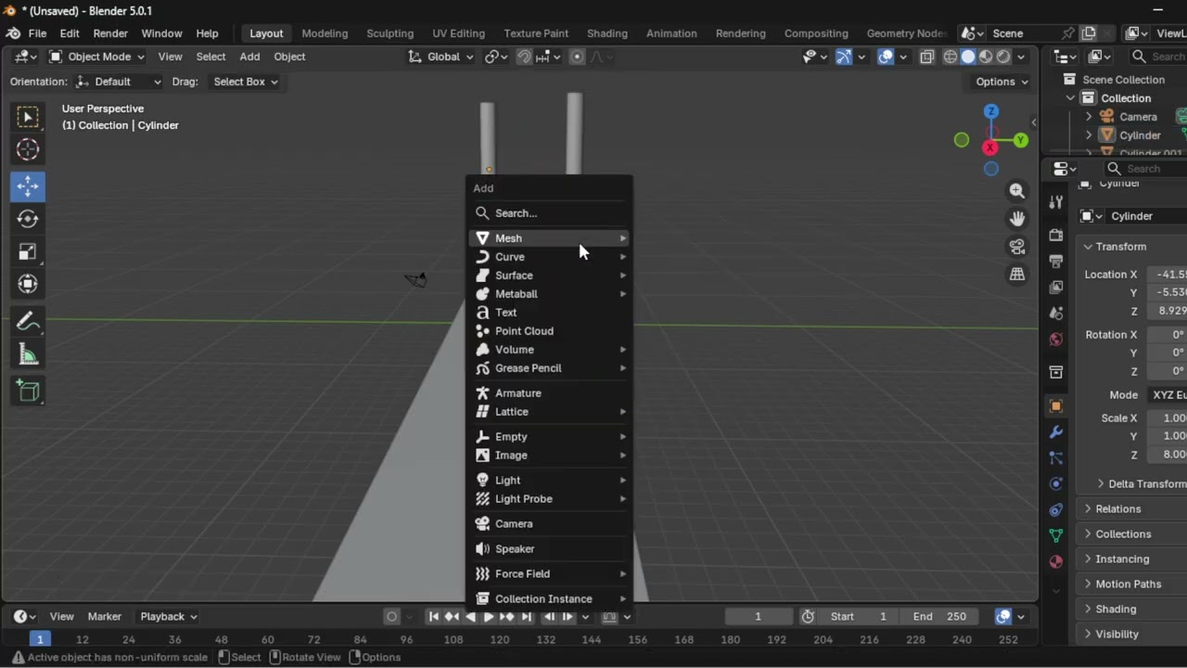Toggle X-ray view

point(927,57)
